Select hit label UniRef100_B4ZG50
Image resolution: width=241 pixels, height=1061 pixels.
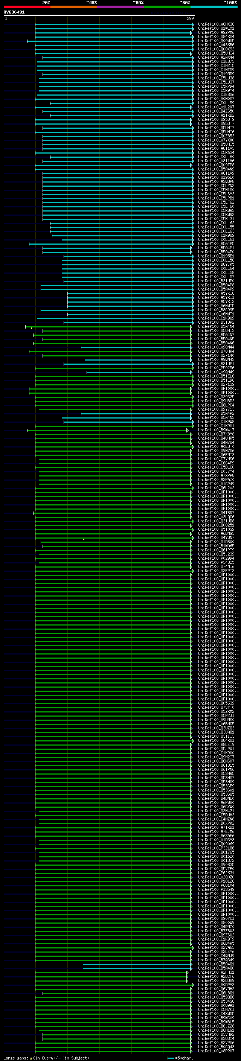pos(216,111)
